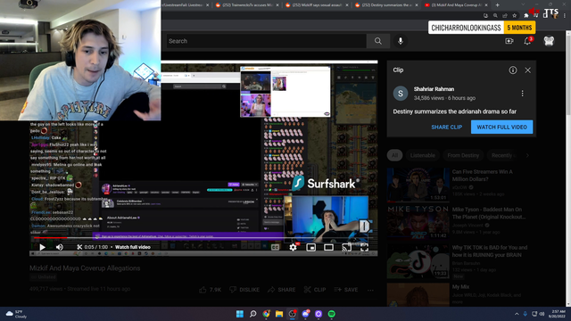Open tab search dropdown chevron

coord(523,4)
